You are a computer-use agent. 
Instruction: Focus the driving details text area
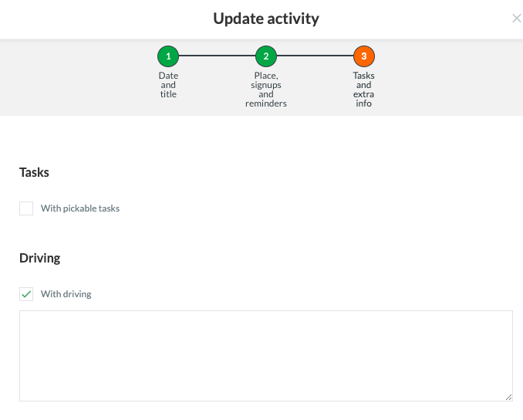click(265, 355)
